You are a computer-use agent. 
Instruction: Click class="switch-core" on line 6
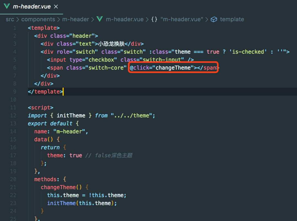[97, 68]
